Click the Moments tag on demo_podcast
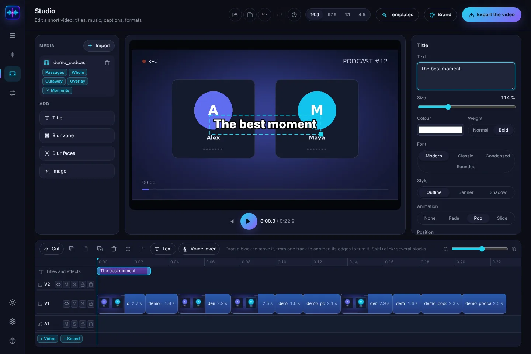 click(57, 90)
